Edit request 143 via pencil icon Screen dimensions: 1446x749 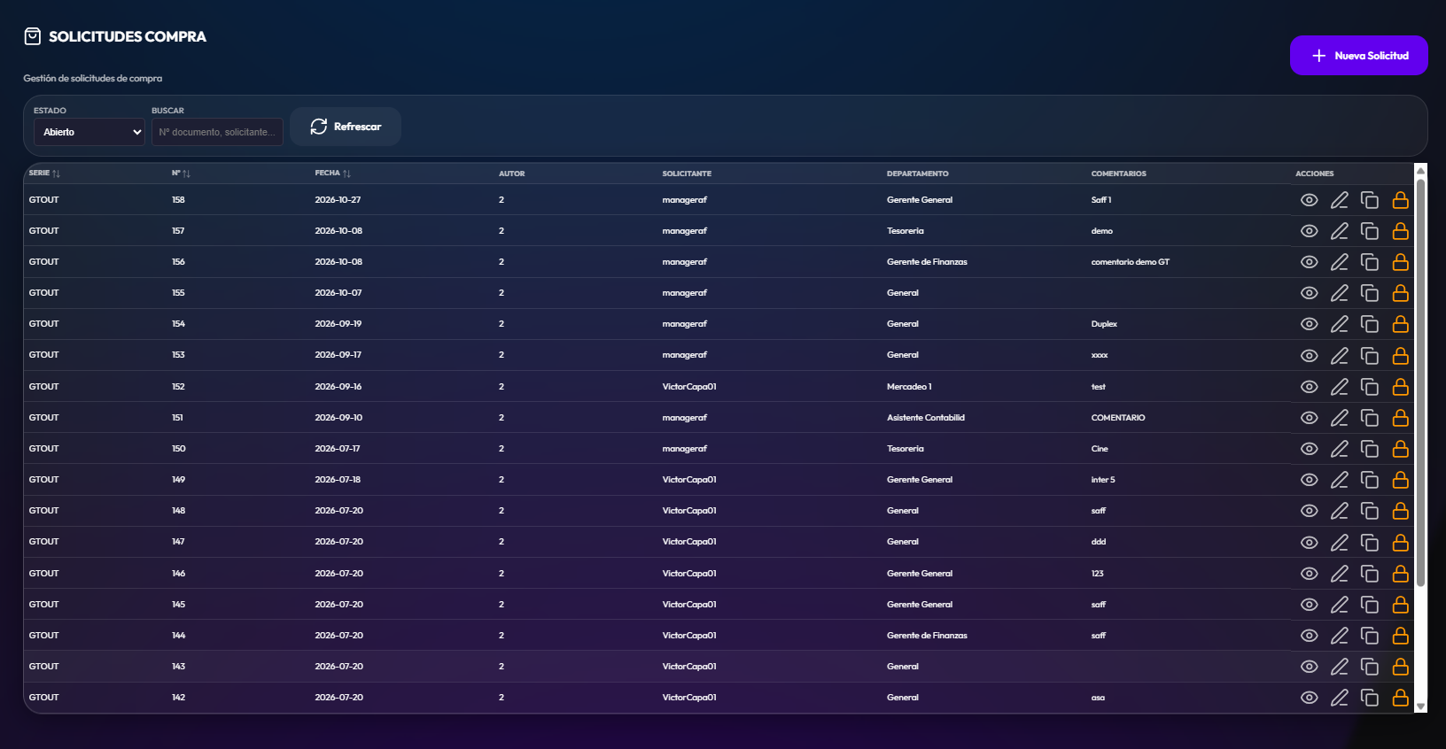pyautogui.click(x=1340, y=667)
